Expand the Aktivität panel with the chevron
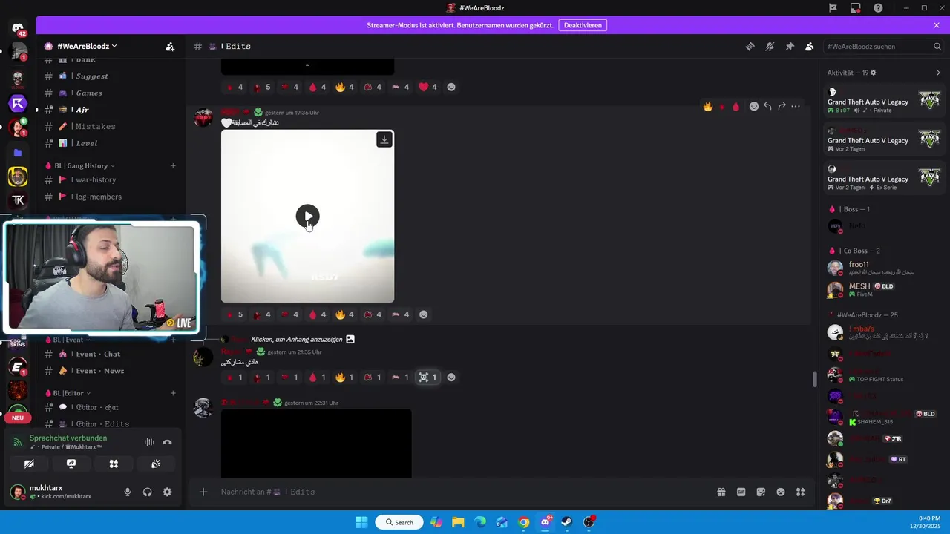This screenshot has height=534, width=950. pyautogui.click(x=938, y=73)
